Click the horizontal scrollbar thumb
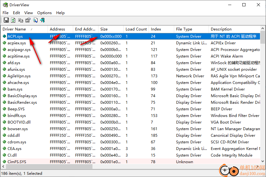The width and height of the screenshot is (266, 177). point(49,167)
